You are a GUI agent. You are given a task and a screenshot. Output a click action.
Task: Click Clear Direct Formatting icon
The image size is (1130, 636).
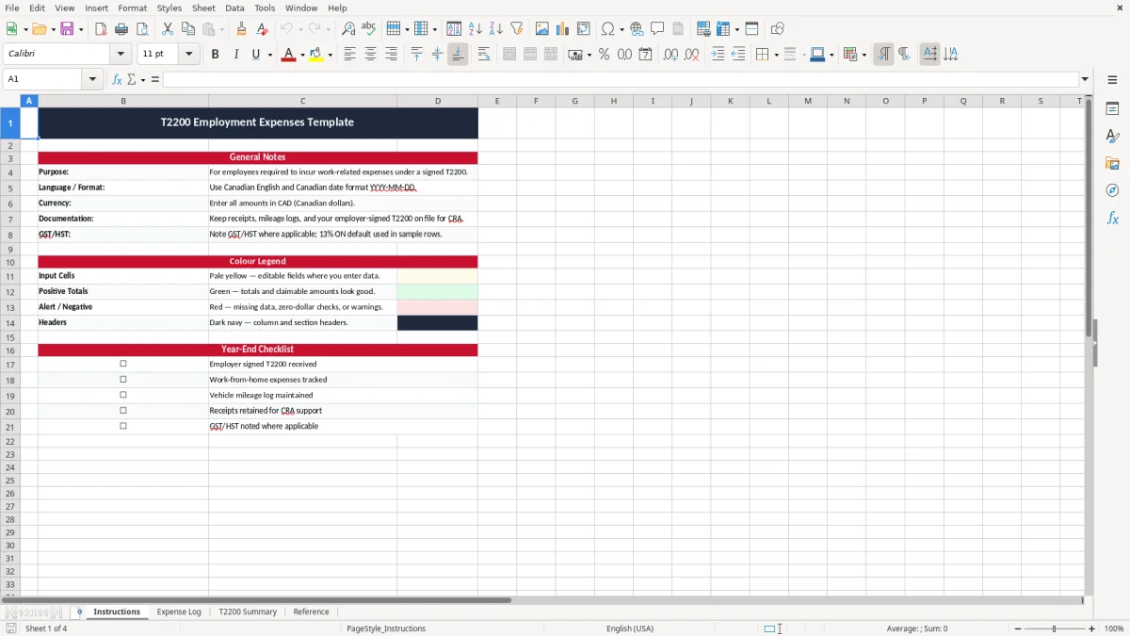(262, 29)
